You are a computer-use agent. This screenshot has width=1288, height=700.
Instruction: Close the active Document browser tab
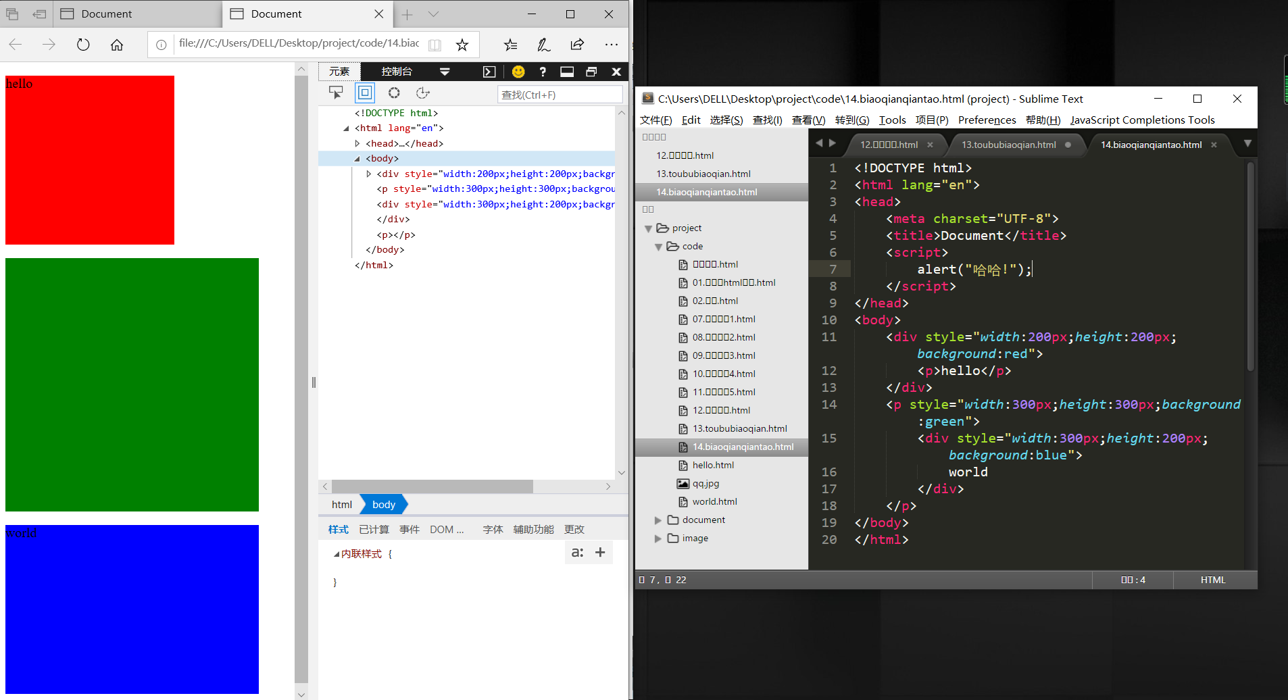pyautogui.click(x=378, y=14)
